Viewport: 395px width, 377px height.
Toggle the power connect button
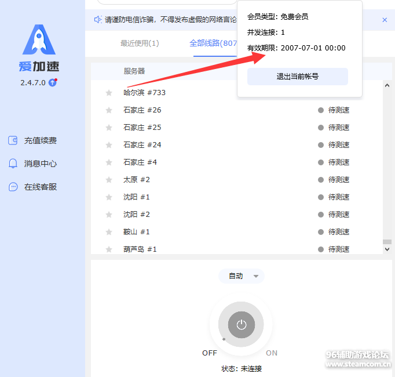point(242,325)
